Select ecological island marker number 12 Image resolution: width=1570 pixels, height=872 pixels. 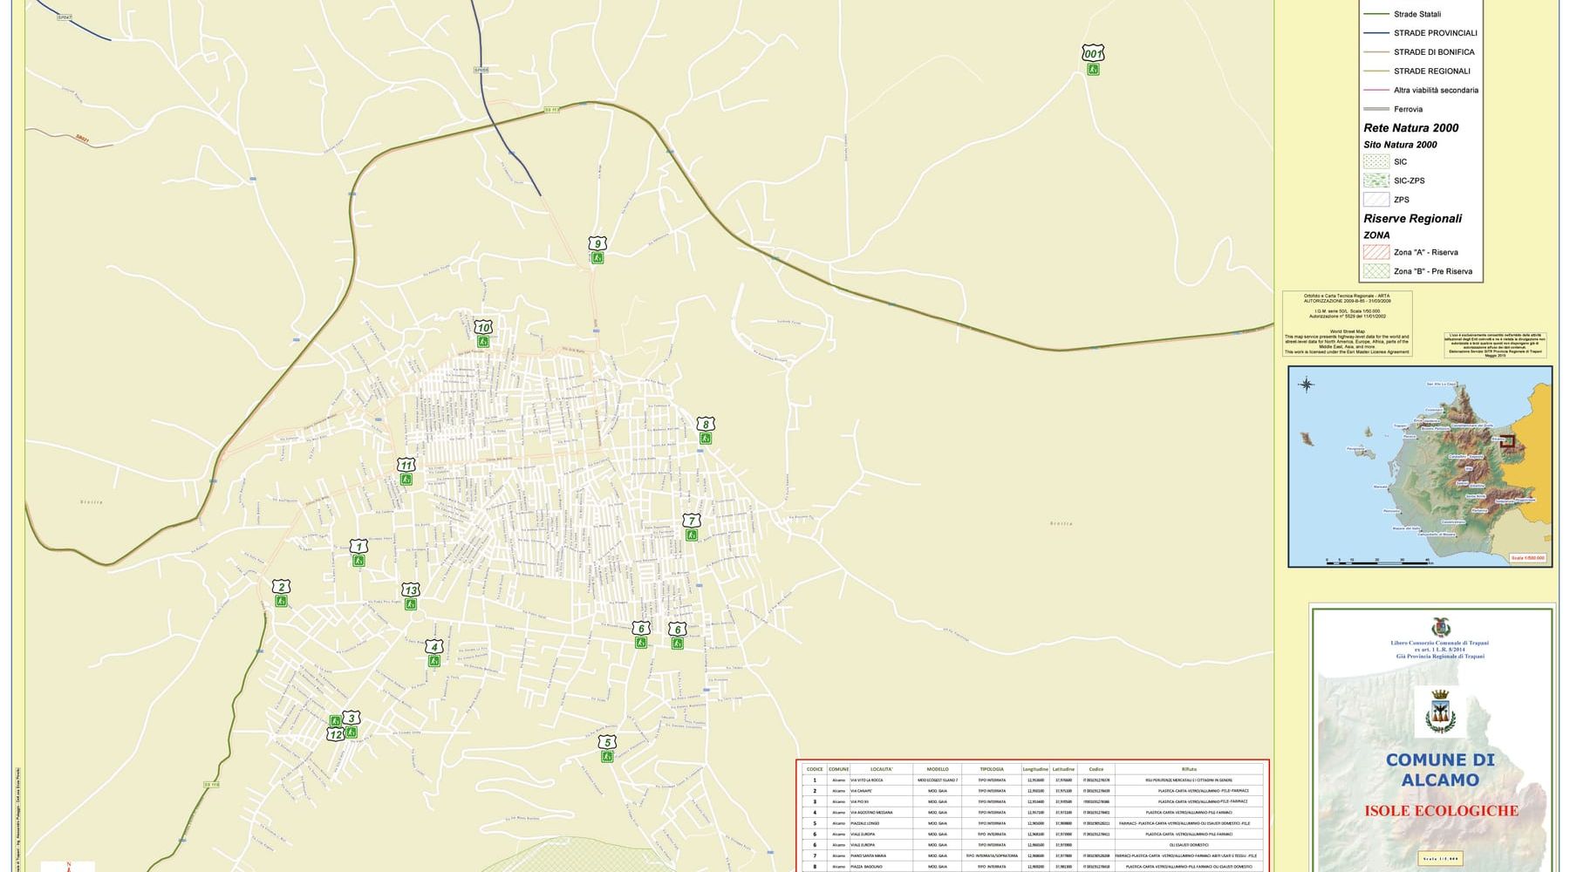pos(336,728)
